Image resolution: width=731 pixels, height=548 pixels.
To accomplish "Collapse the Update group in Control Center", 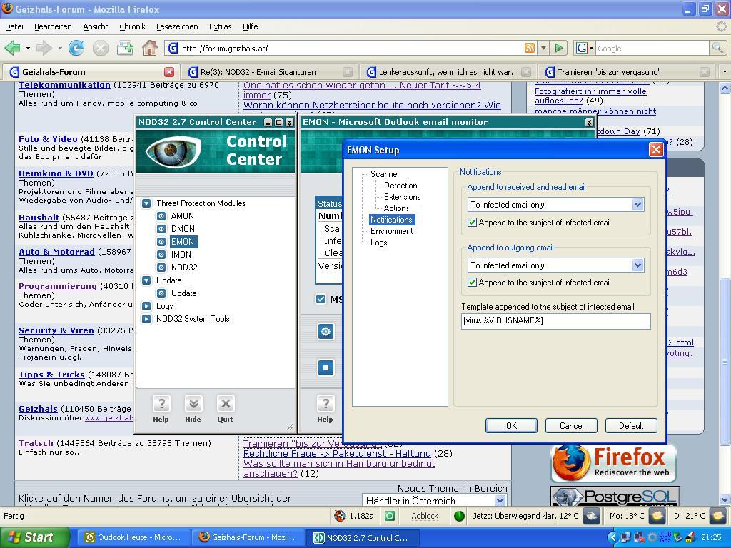I will 146,280.
